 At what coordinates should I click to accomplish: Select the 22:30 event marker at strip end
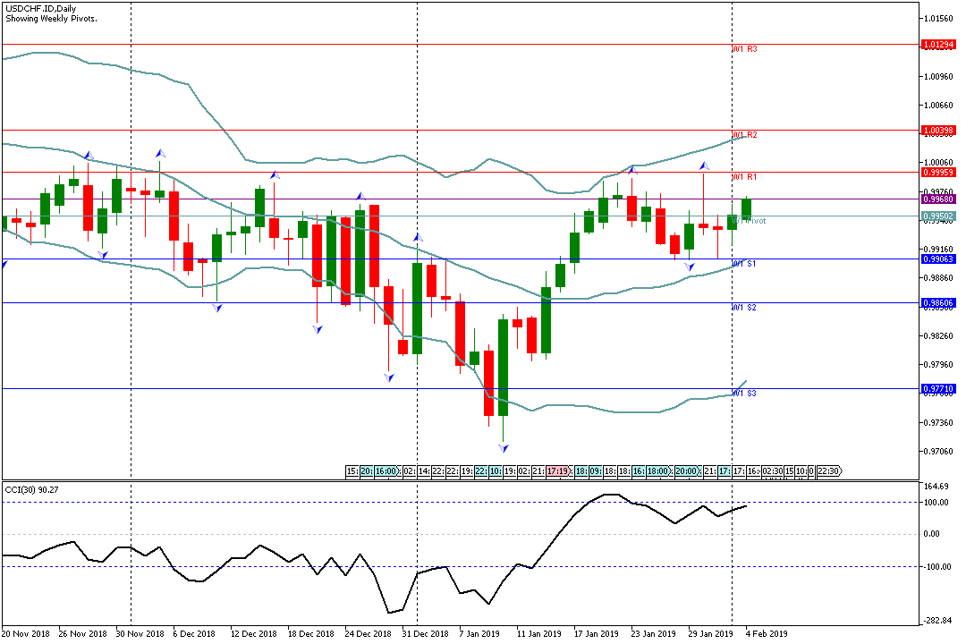pyautogui.click(x=829, y=471)
